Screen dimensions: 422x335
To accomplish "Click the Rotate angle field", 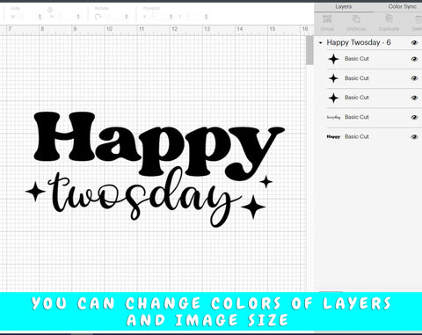I will (x=113, y=17).
